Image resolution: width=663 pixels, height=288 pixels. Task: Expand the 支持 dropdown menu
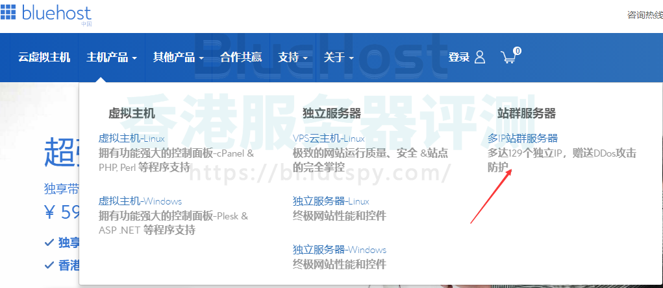pyautogui.click(x=293, y=58)
